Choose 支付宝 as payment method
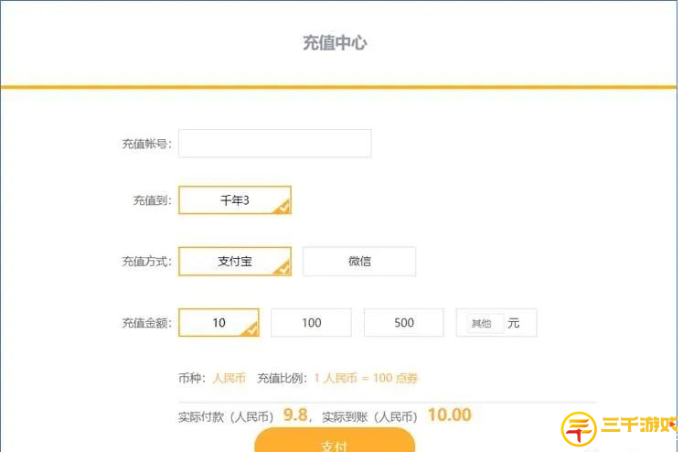Screen dimensions: 683x452 235,262
